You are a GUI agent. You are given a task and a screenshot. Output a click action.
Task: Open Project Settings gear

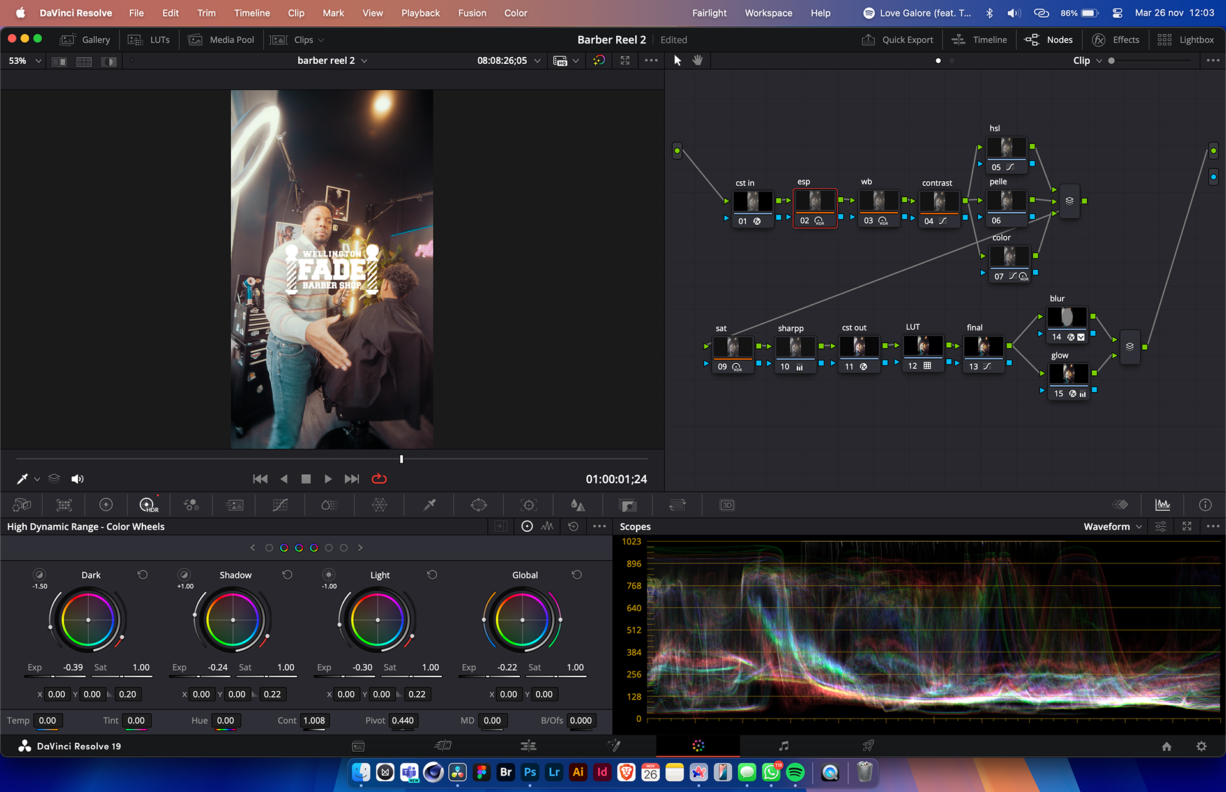tap(1201, 746)
